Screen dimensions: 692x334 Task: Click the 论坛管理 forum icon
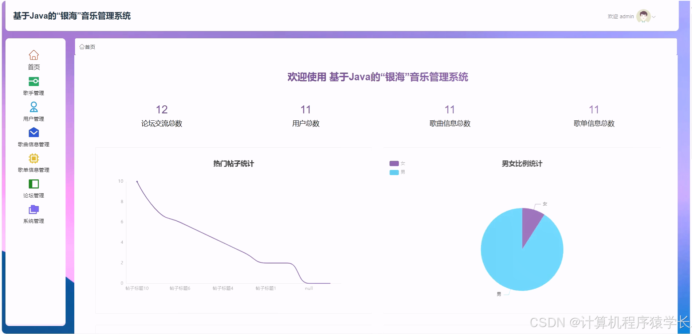tap(34, 184)
